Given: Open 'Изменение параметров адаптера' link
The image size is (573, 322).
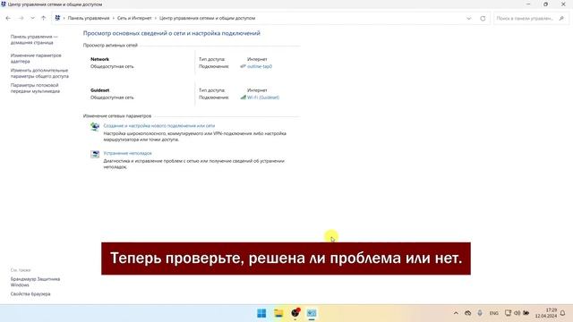Looking at the screenshot, I should coord(36,58).
